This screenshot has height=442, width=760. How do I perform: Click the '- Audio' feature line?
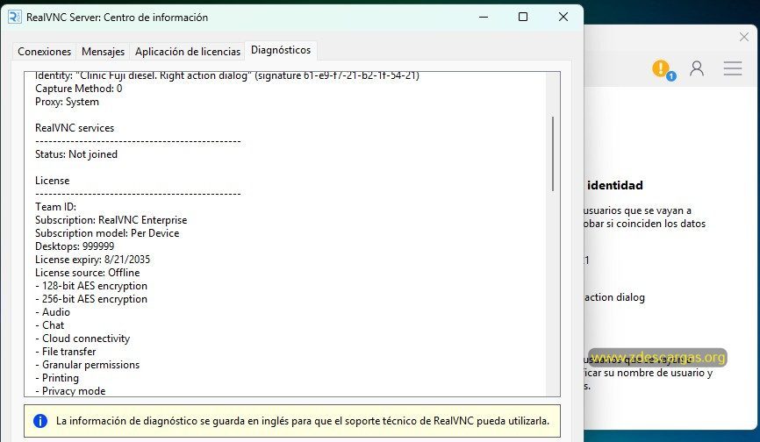(x=53, y=312)
